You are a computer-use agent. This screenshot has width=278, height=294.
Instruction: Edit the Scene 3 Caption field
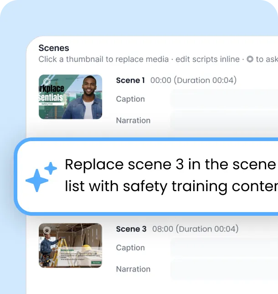tap(224, 248)
